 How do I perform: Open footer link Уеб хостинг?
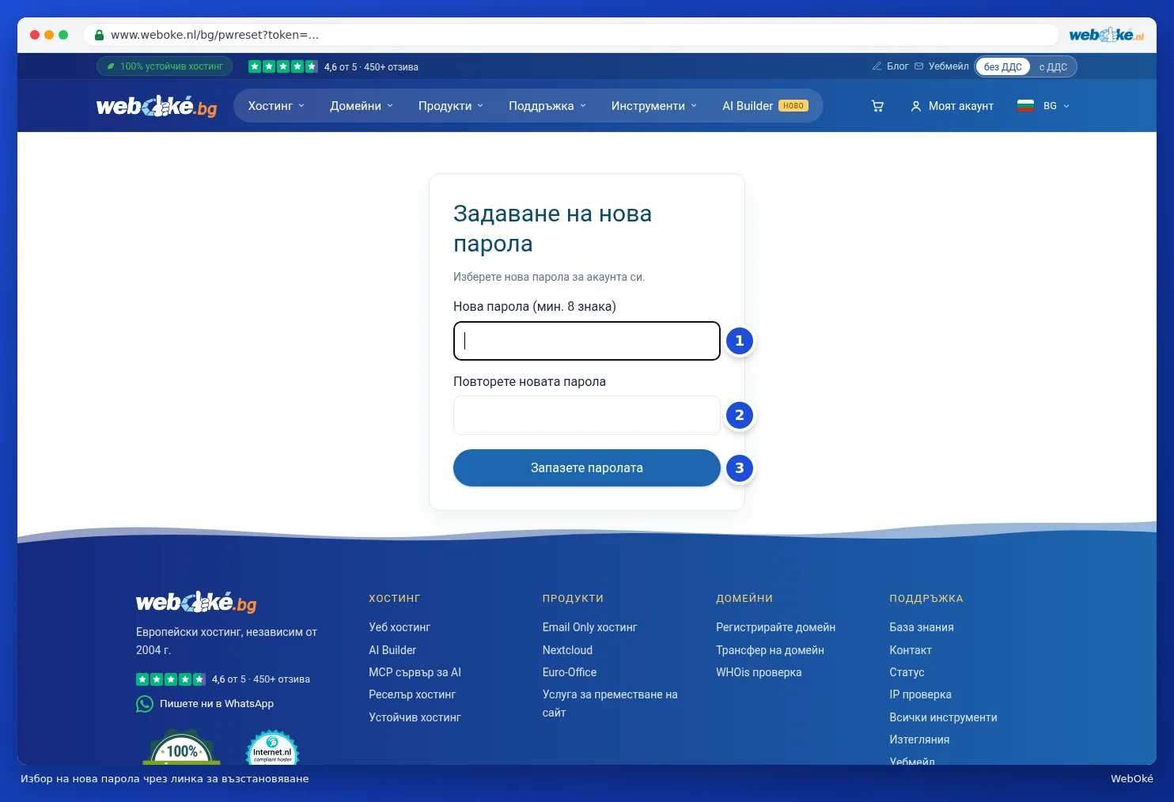(400, 627)
